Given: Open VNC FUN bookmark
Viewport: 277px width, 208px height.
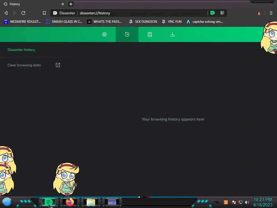Looking at the screenshot, I should pos(172,22).
